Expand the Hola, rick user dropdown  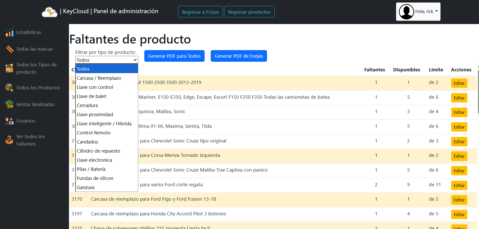coord(427,11)
